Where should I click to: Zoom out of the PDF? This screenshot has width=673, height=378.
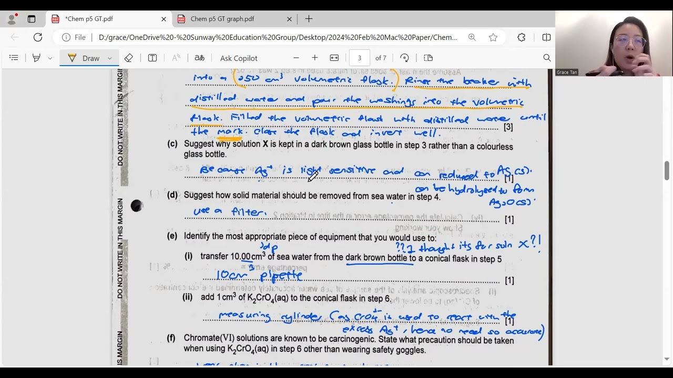[296, 58]
